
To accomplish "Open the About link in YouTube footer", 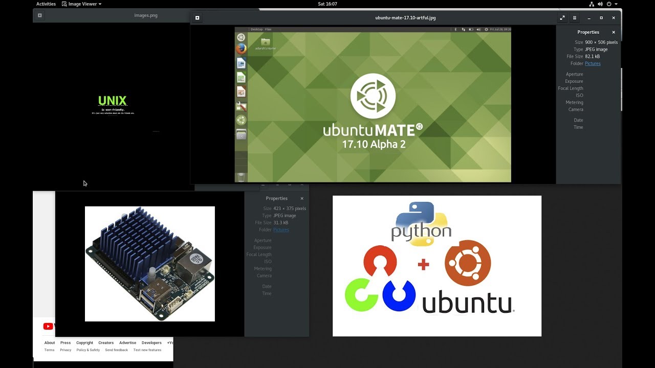I will tap(50, 343).
